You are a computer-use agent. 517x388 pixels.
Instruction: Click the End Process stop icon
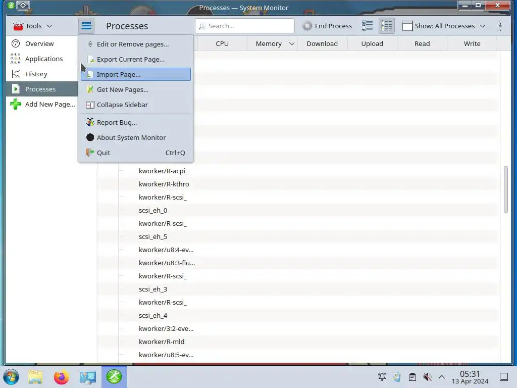tap(307, 26)
